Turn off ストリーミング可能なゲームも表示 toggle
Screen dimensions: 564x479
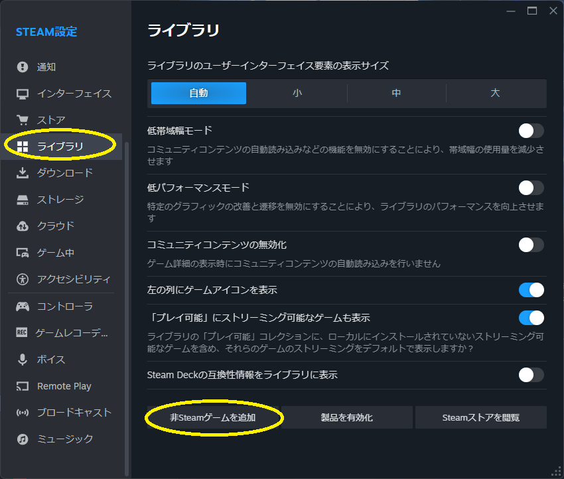[x=531, y=318]
